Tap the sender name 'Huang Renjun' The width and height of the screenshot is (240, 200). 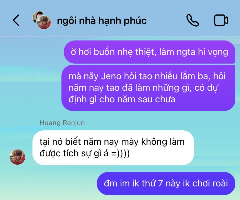(62, 123)
